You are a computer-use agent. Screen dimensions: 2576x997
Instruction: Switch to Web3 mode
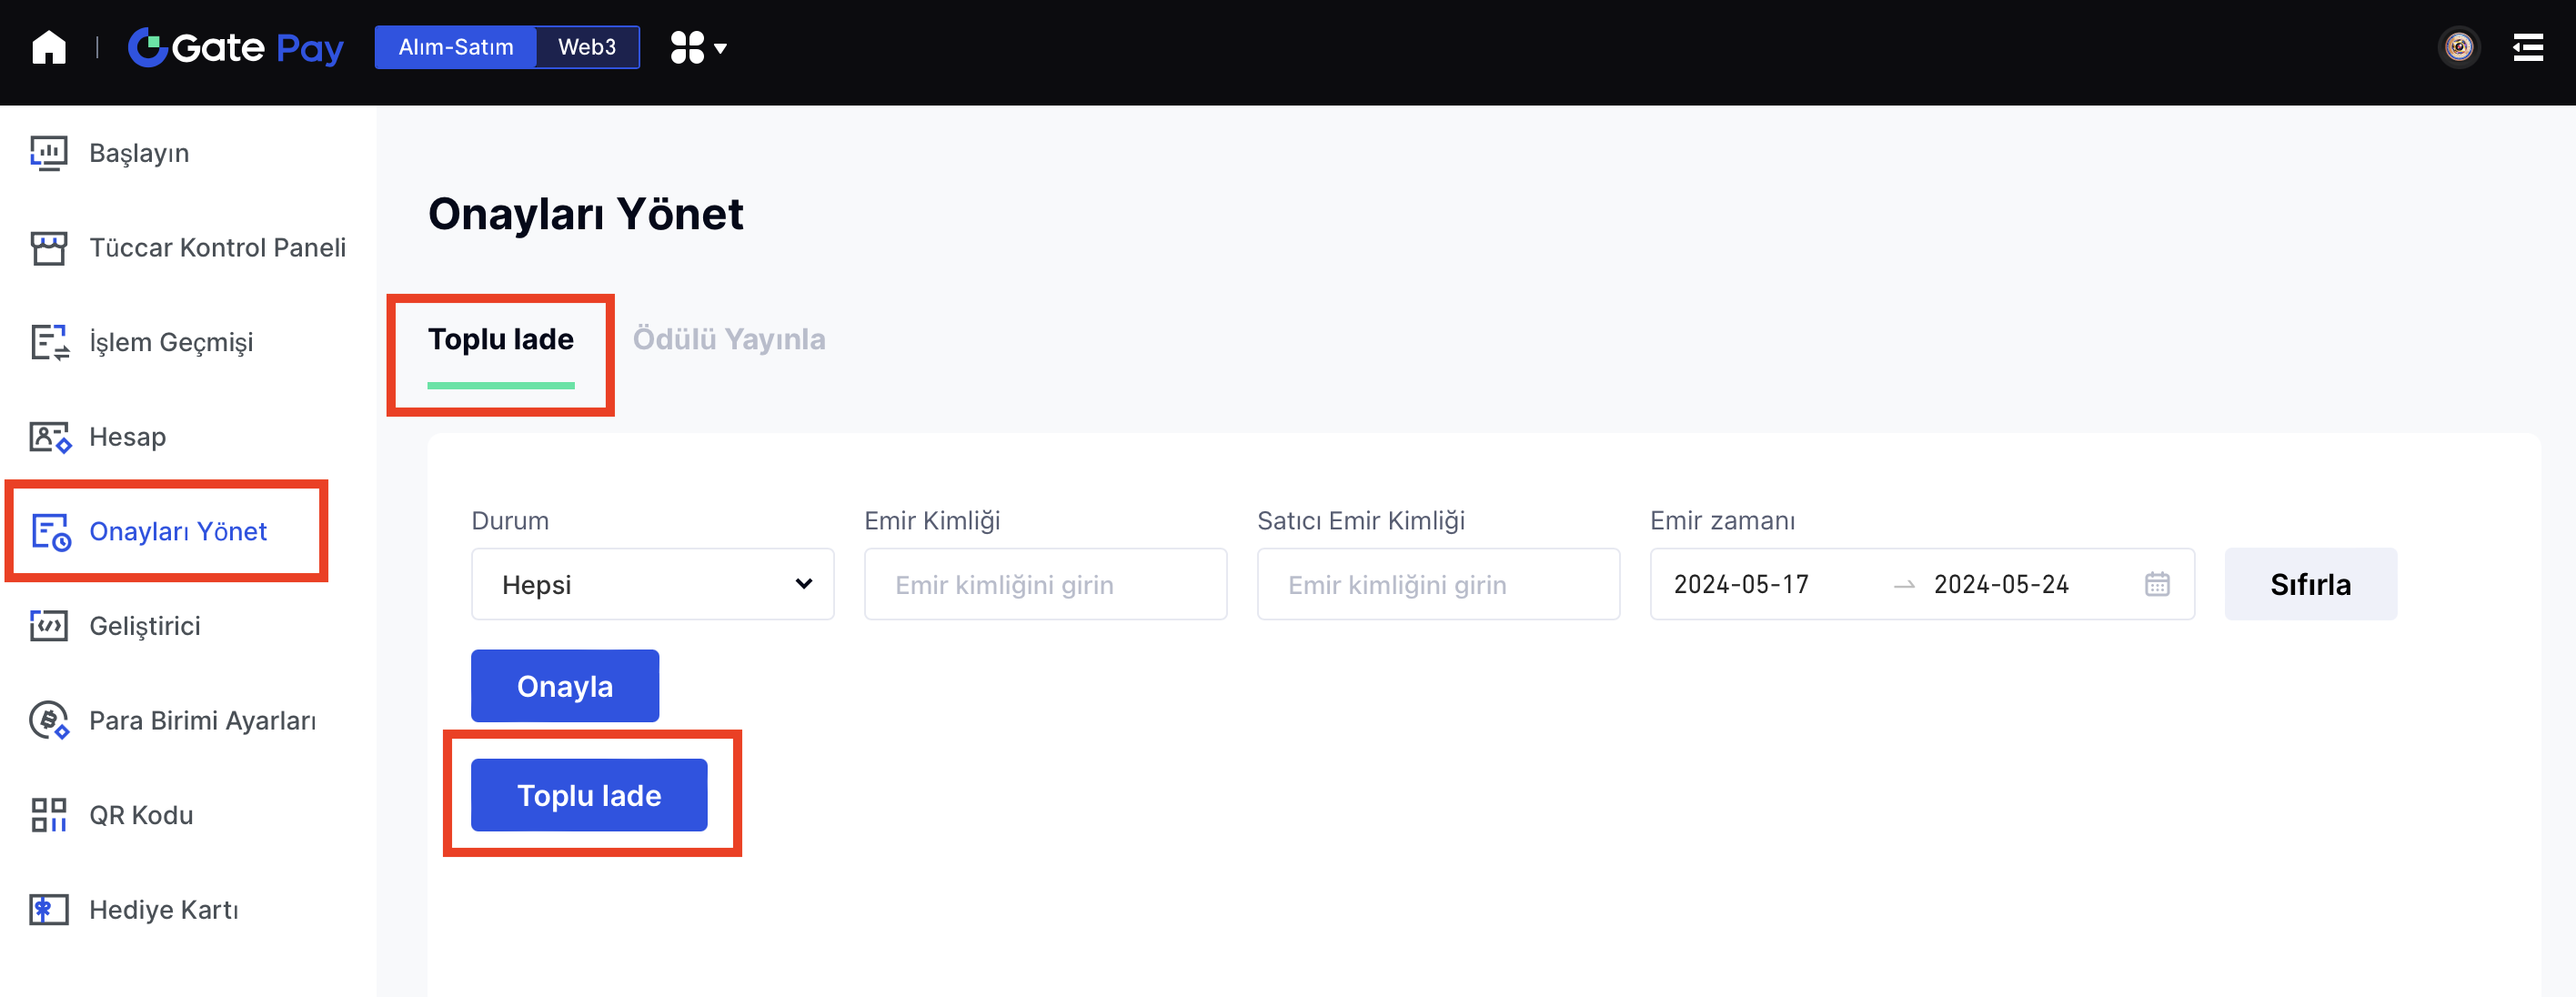pyautogui.click(x=587, y=47)
